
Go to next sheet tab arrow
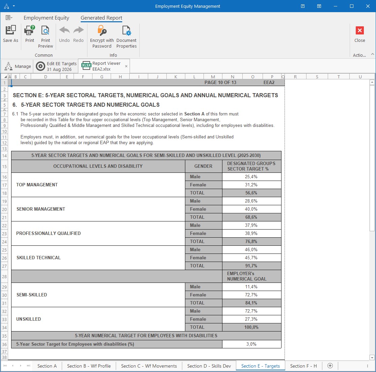coord(21,366)
